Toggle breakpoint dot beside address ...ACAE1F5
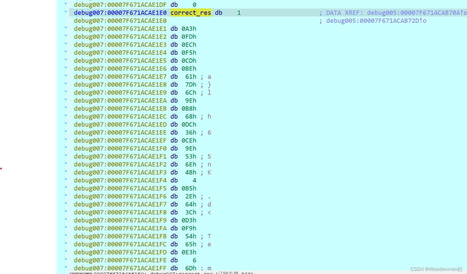The height and width of the screenshot is (274, 467). [x=66, y=187]
